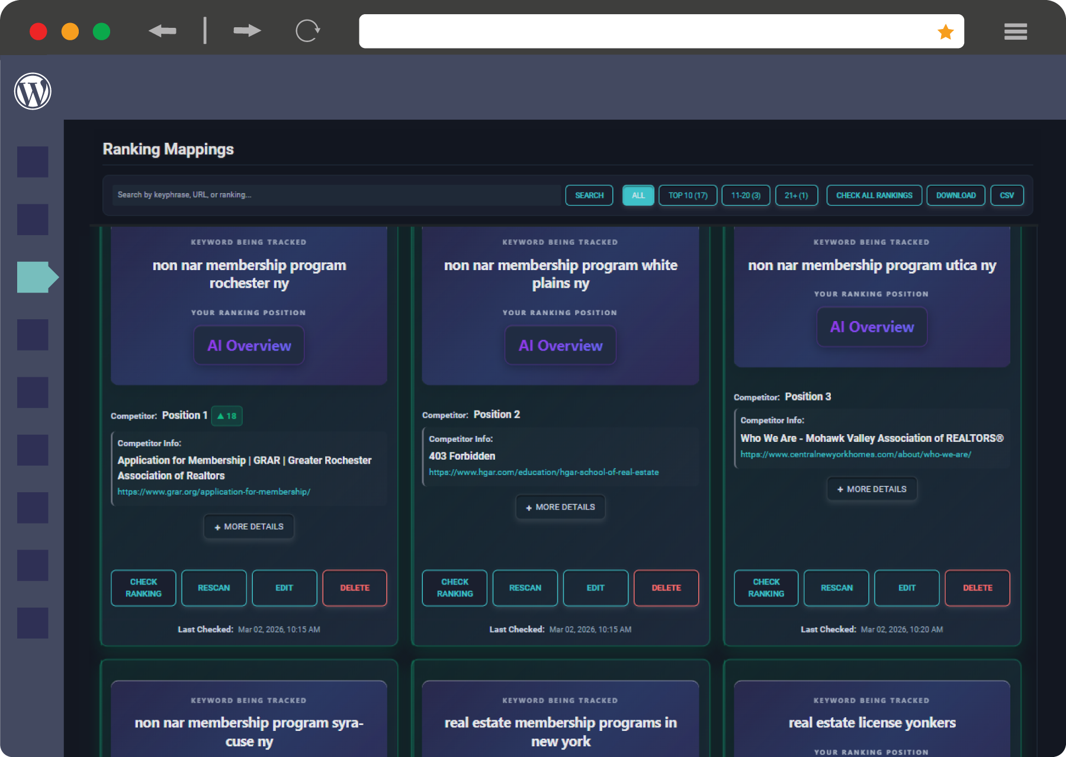Click the keyphrase search input field

pos(336,195)
